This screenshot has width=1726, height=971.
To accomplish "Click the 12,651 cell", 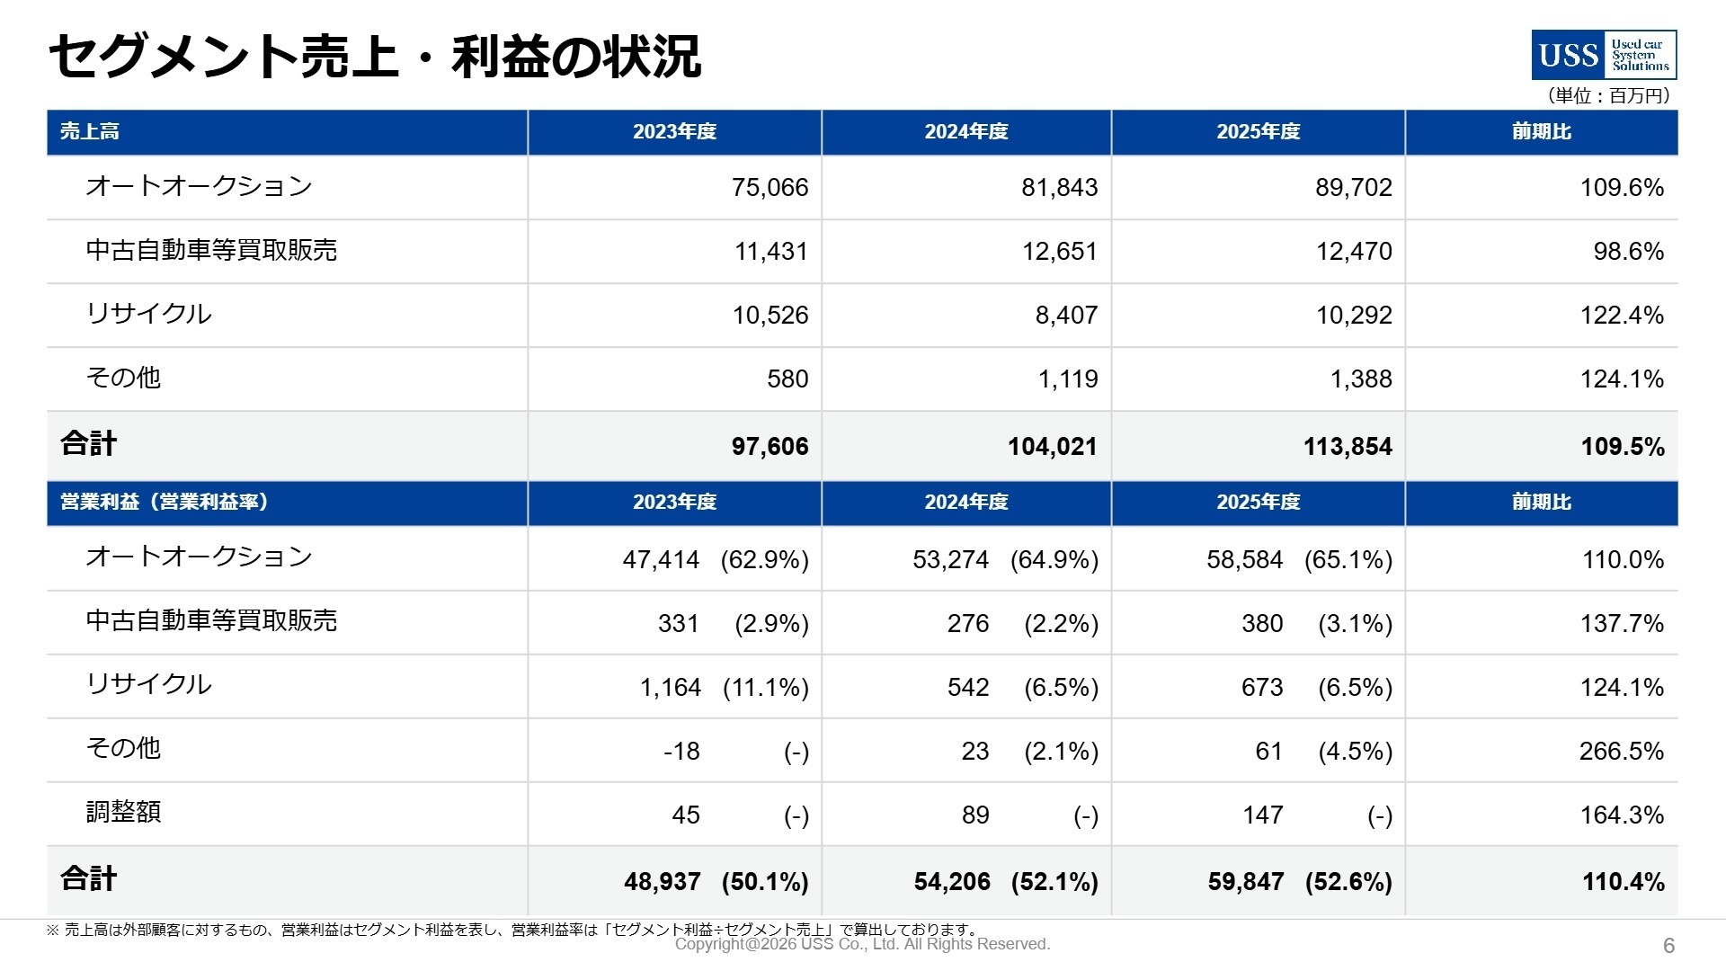I will point(1060,251).
